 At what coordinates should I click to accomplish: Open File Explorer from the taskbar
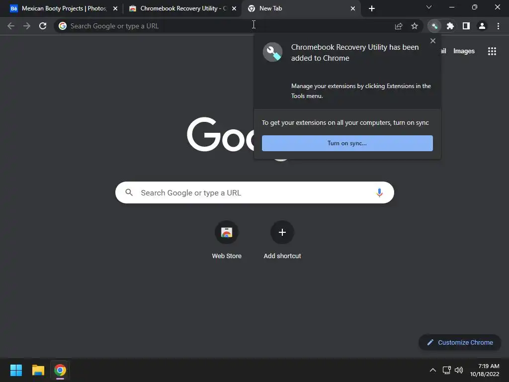click(x=38, y=370)
